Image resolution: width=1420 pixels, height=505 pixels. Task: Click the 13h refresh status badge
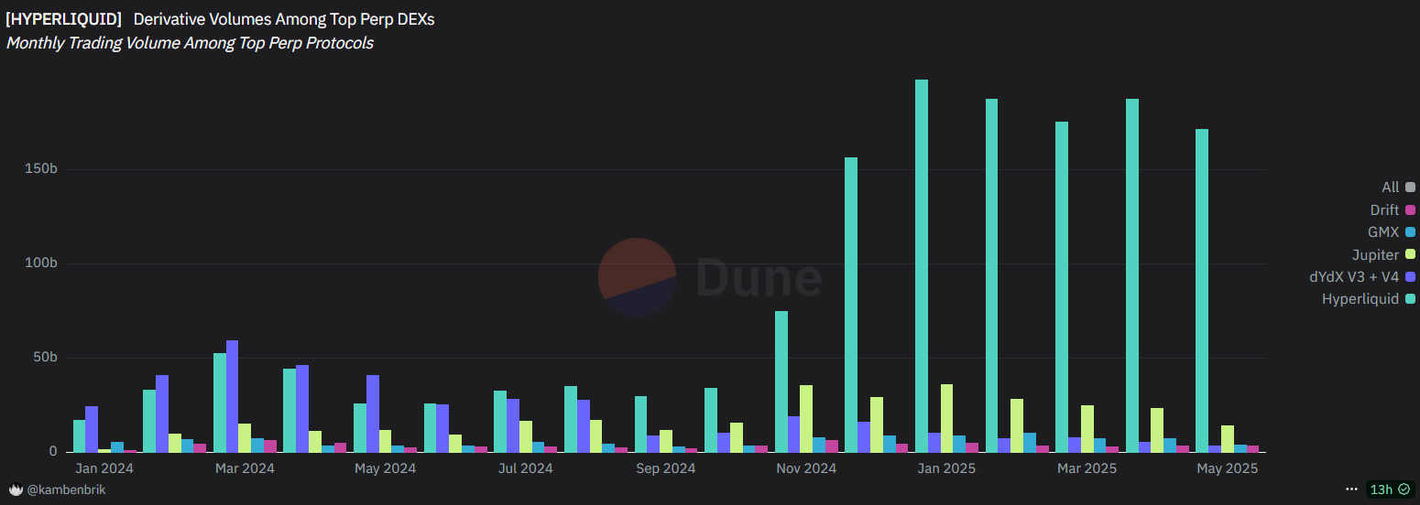(x=1390, y=489)
